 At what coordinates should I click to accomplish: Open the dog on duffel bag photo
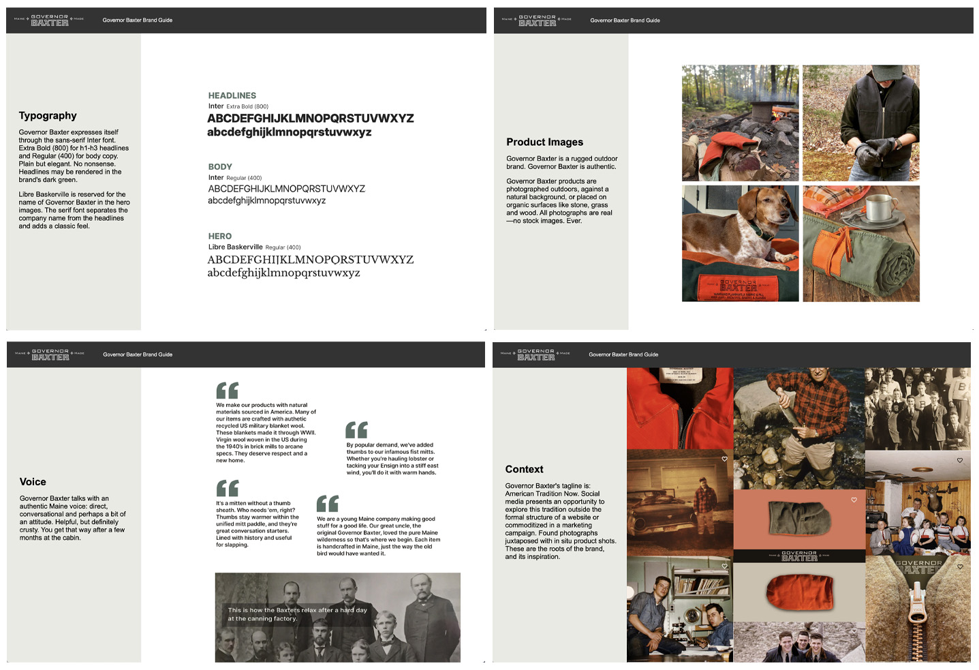(740, 243)
